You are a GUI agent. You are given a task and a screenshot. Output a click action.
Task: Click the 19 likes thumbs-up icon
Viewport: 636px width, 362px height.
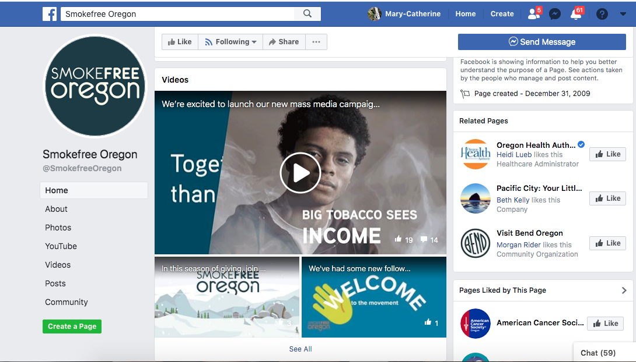point(399,239)
